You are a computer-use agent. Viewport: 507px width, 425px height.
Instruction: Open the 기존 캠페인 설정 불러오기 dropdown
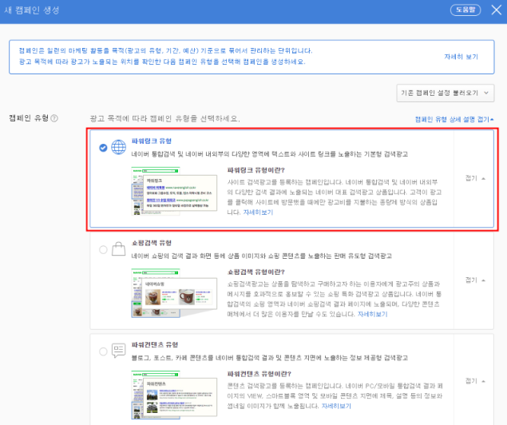point(446,93)
